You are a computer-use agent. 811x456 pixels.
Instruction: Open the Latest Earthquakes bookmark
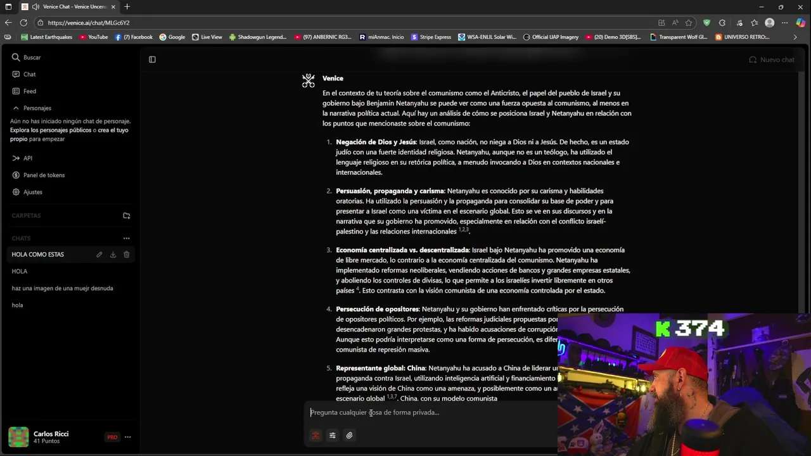coord(46,37)
